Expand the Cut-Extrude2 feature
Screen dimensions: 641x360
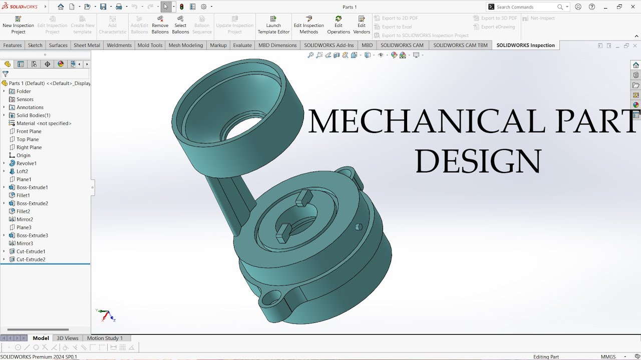tap(4, 259)
